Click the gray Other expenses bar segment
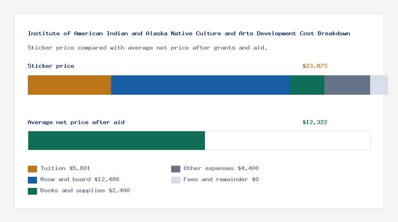Image resolution: width=398 pixels, height=222 pixels. coord(347,85)
